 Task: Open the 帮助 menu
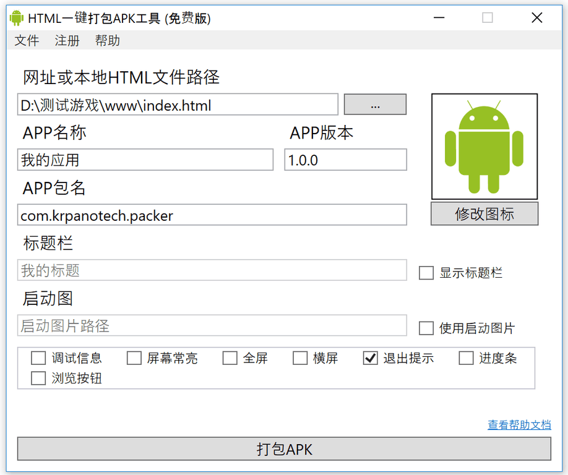click(107, 41)
